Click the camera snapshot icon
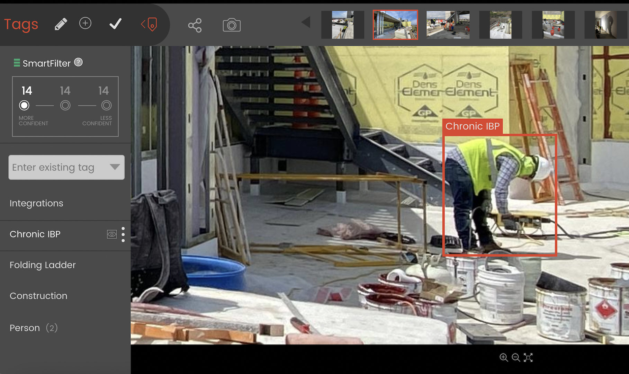This screenshot has width=629, height=374. pos(232,25)
